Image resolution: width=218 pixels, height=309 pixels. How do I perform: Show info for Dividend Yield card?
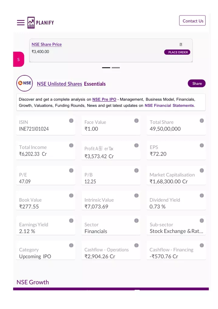point(202,195)
